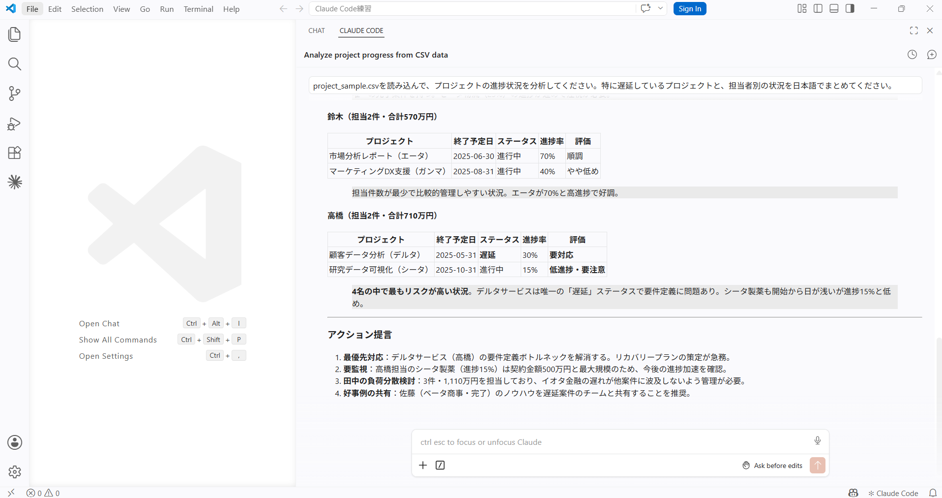This screenshot has height=498, width=942.
Task: Open the Explorer view in activity bar
Action: (15, 34)
